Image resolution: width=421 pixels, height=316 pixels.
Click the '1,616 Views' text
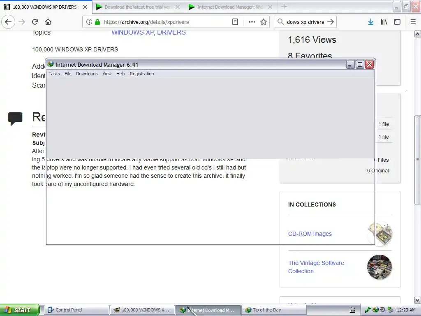(x=312, y=40)
